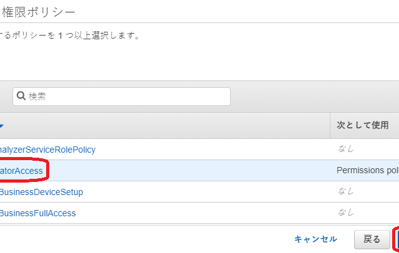The image size is (399, 253).
Task: Open the BusinessDeviceSetup policy link
Action: coord(41,192)
